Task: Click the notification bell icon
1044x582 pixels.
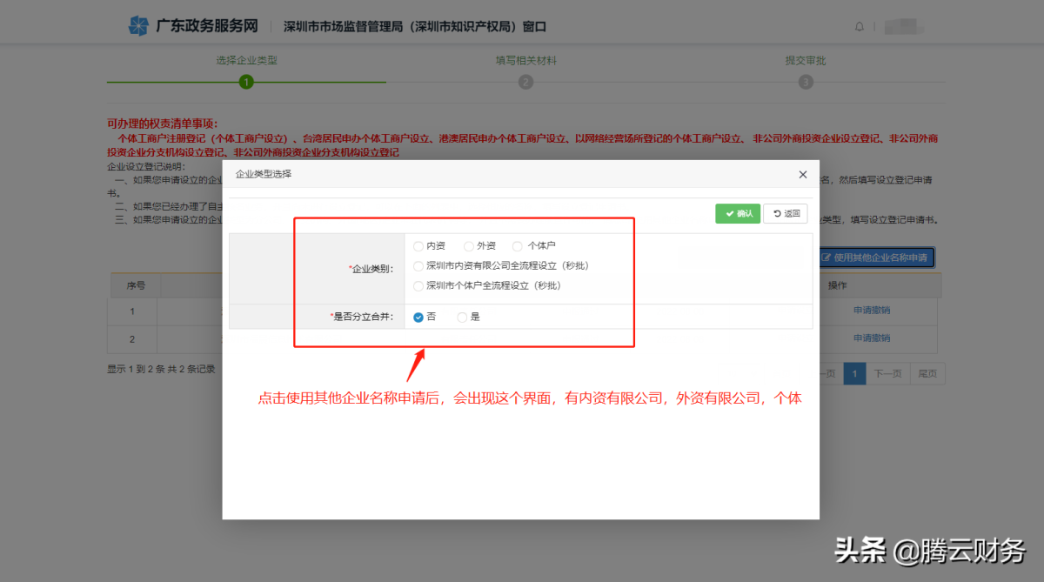Action: (860, 27)
